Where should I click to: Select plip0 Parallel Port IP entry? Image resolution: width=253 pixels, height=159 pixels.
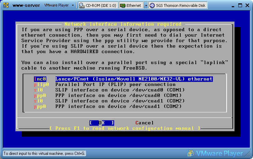click(105, 84)
